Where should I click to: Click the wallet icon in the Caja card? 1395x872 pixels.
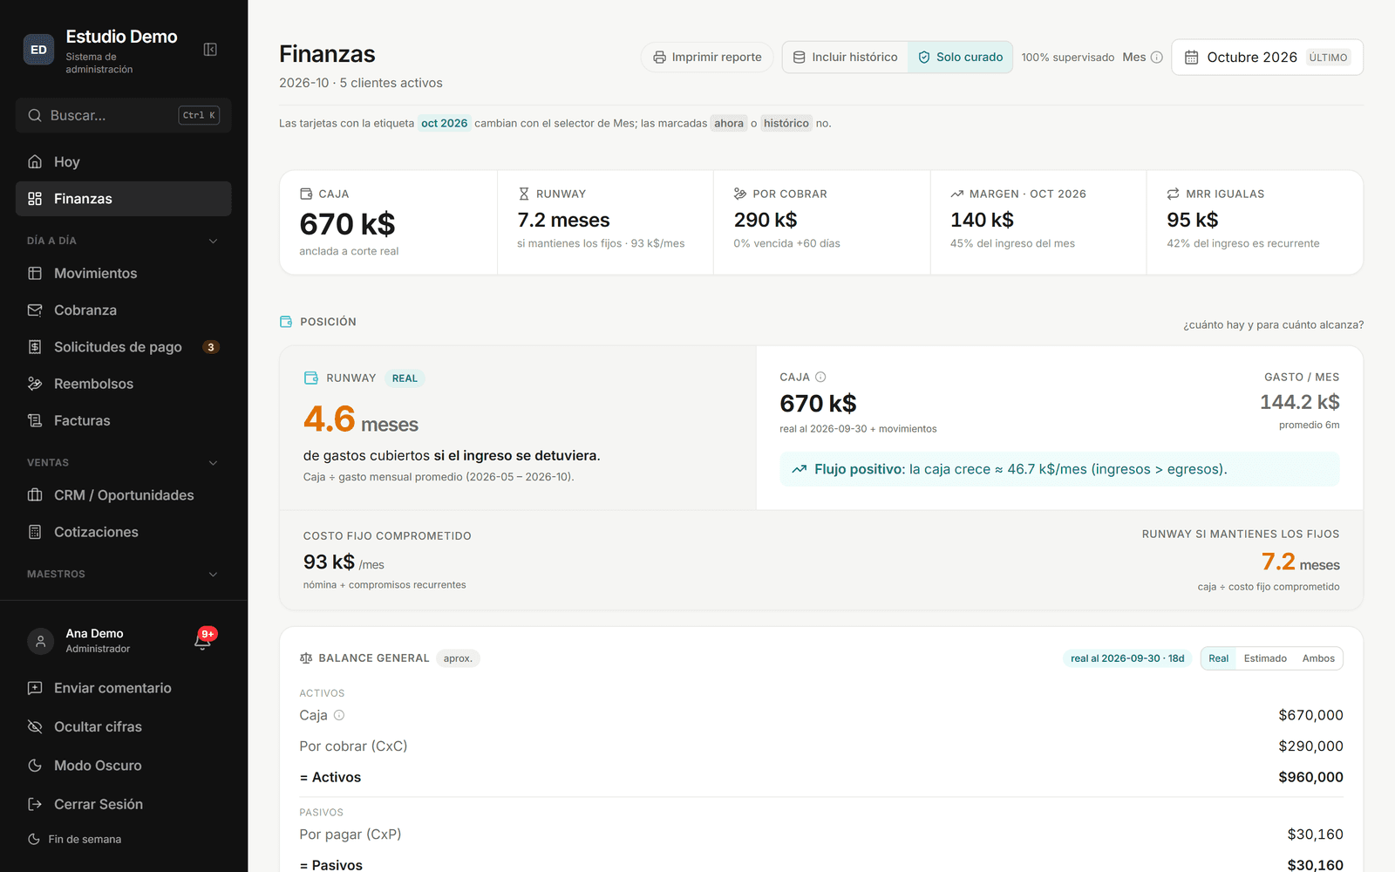[306, 194]
